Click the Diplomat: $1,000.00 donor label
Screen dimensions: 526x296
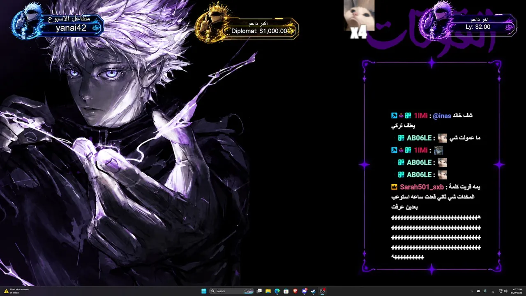tap(259, 31)
